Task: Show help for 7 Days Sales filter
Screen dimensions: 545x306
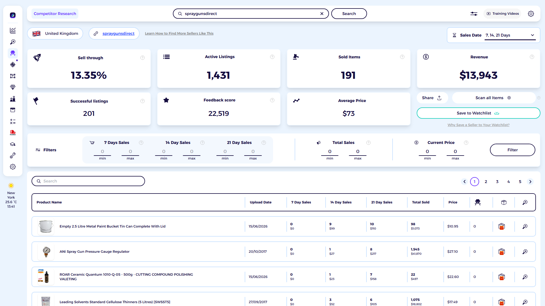Action: click(141, 143)
